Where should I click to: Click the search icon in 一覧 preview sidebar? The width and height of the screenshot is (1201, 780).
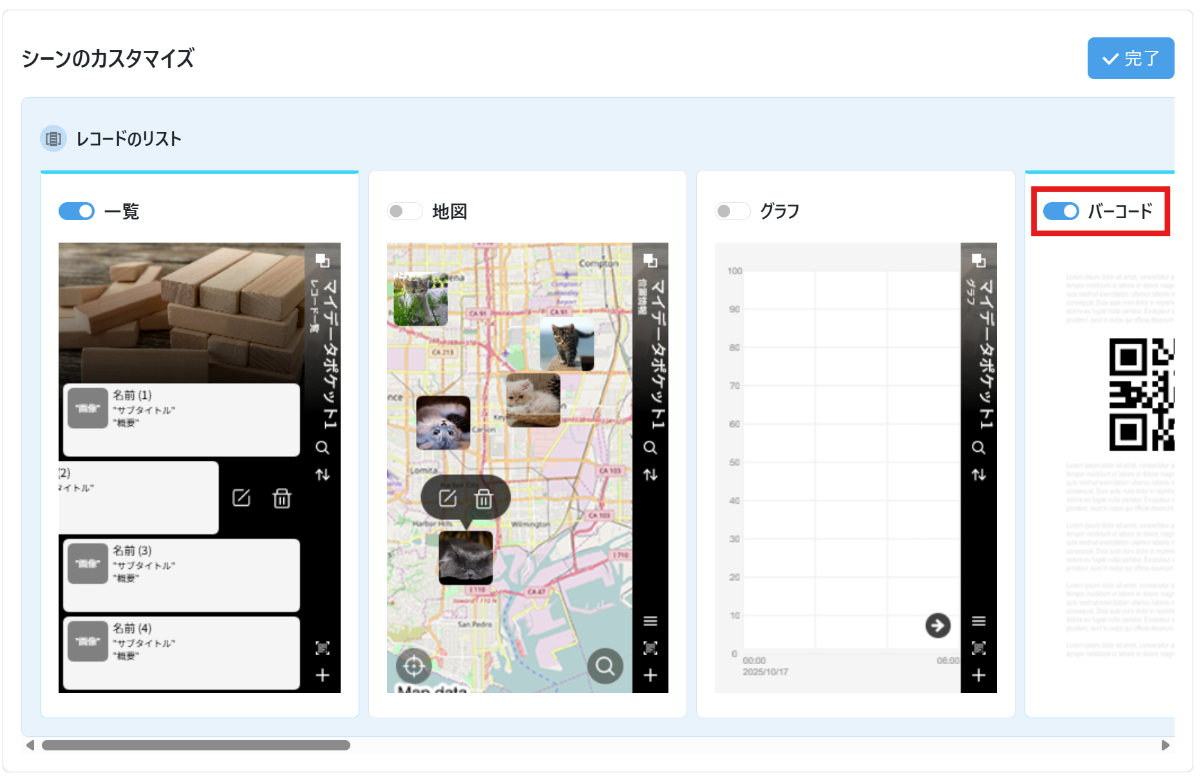323,448
